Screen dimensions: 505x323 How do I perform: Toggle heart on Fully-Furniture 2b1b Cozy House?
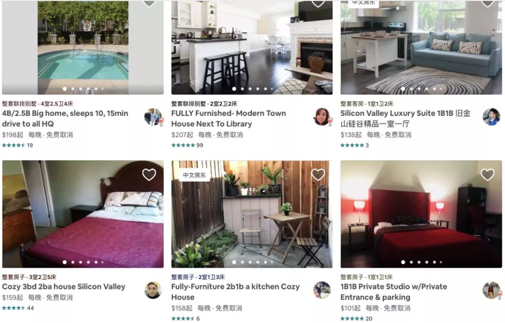point(318,174)
